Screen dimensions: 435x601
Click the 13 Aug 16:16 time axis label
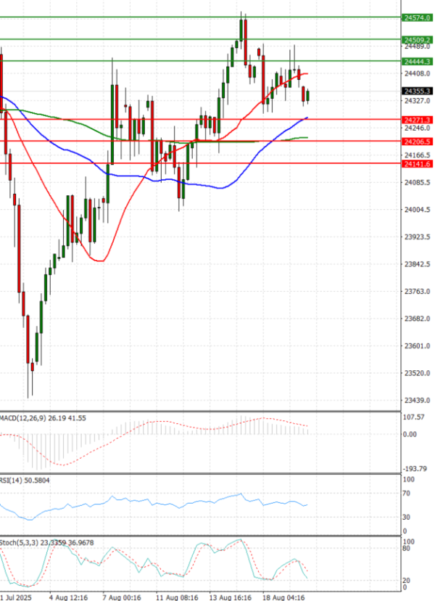[231, 596]
